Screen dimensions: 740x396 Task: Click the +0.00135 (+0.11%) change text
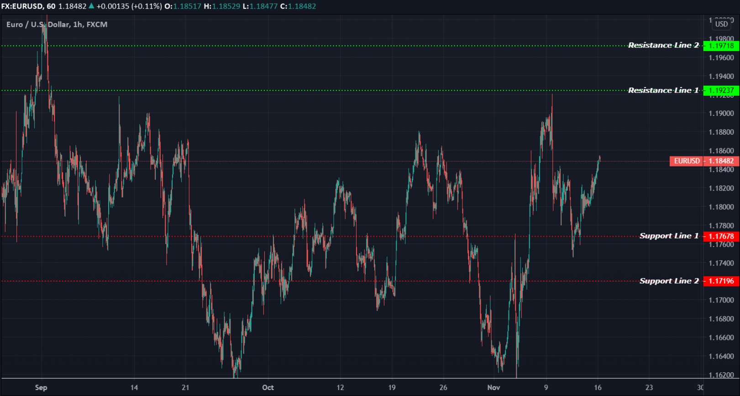pos(129,6)
